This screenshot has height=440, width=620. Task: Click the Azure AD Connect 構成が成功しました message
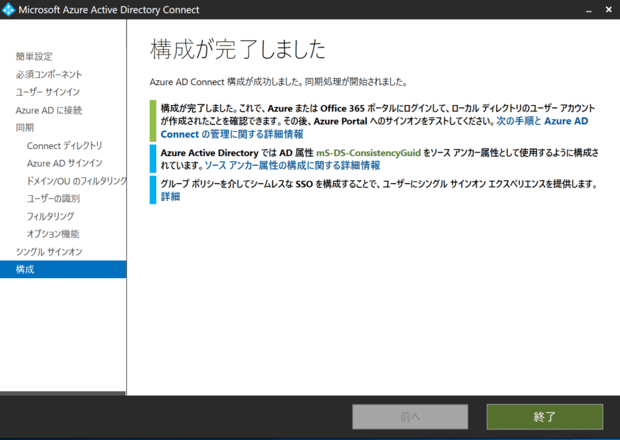tap(278, 82)
